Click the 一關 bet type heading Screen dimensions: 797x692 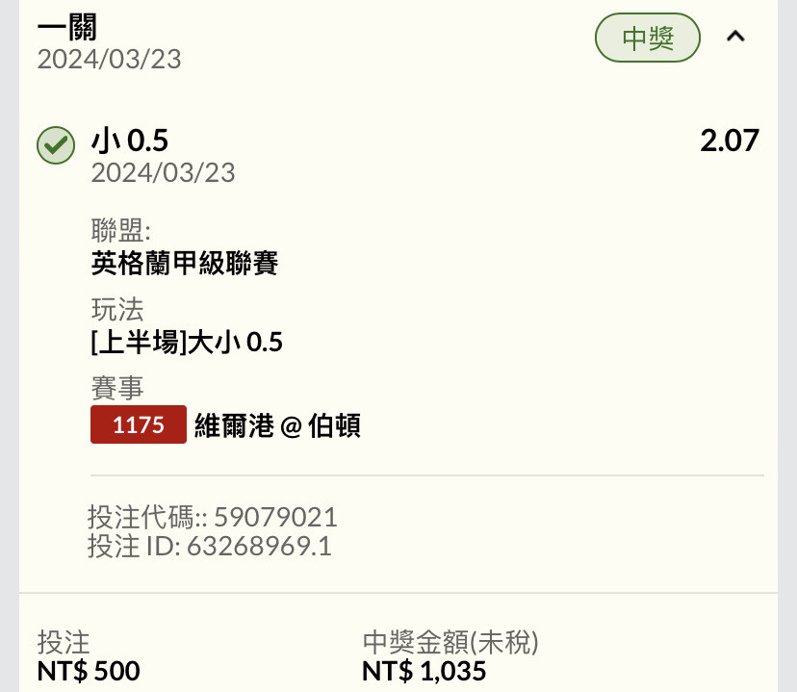[67, 27]
